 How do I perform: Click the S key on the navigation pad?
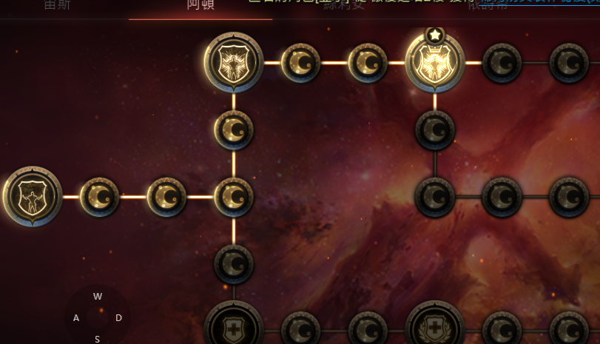click(97, 339)
